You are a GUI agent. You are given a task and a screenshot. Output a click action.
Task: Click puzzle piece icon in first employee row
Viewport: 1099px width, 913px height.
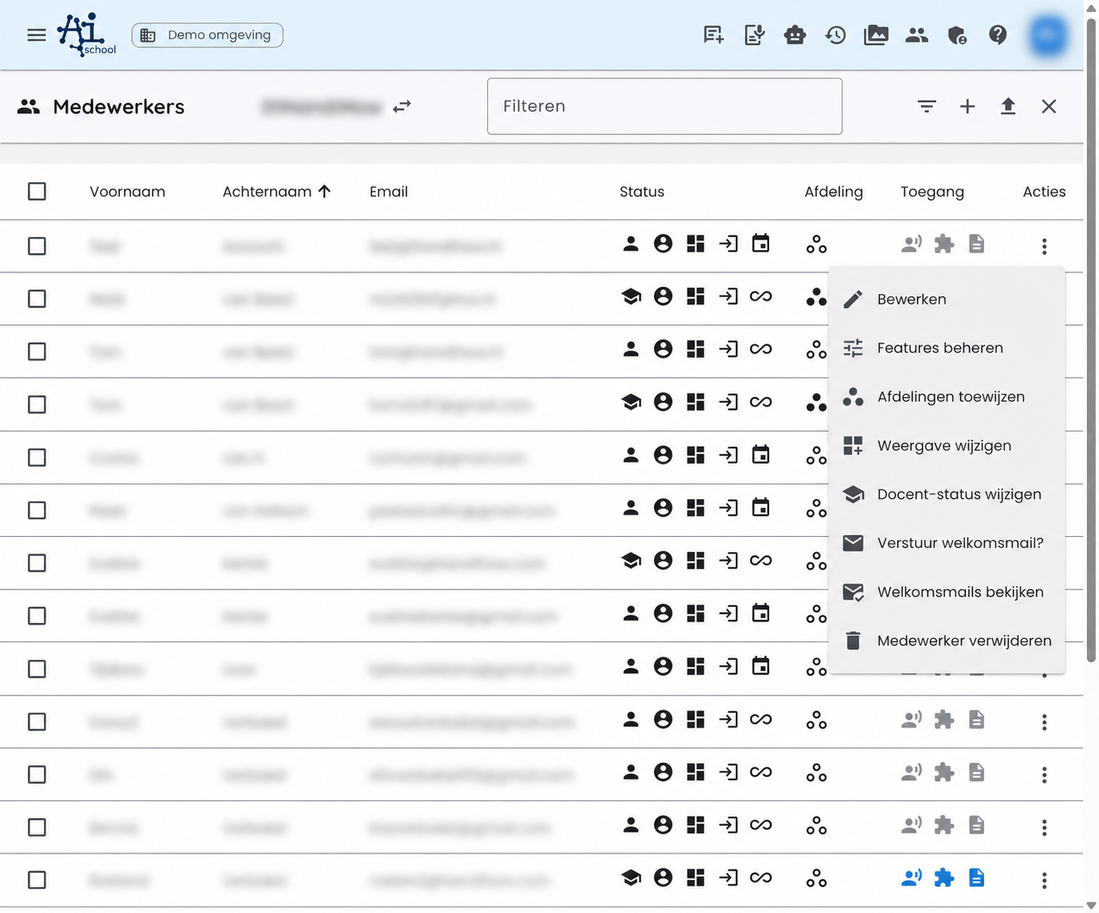[x=944, y=244]
